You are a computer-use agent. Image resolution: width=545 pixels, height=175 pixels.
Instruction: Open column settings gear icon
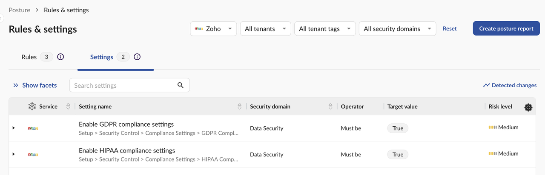(528, 107)
